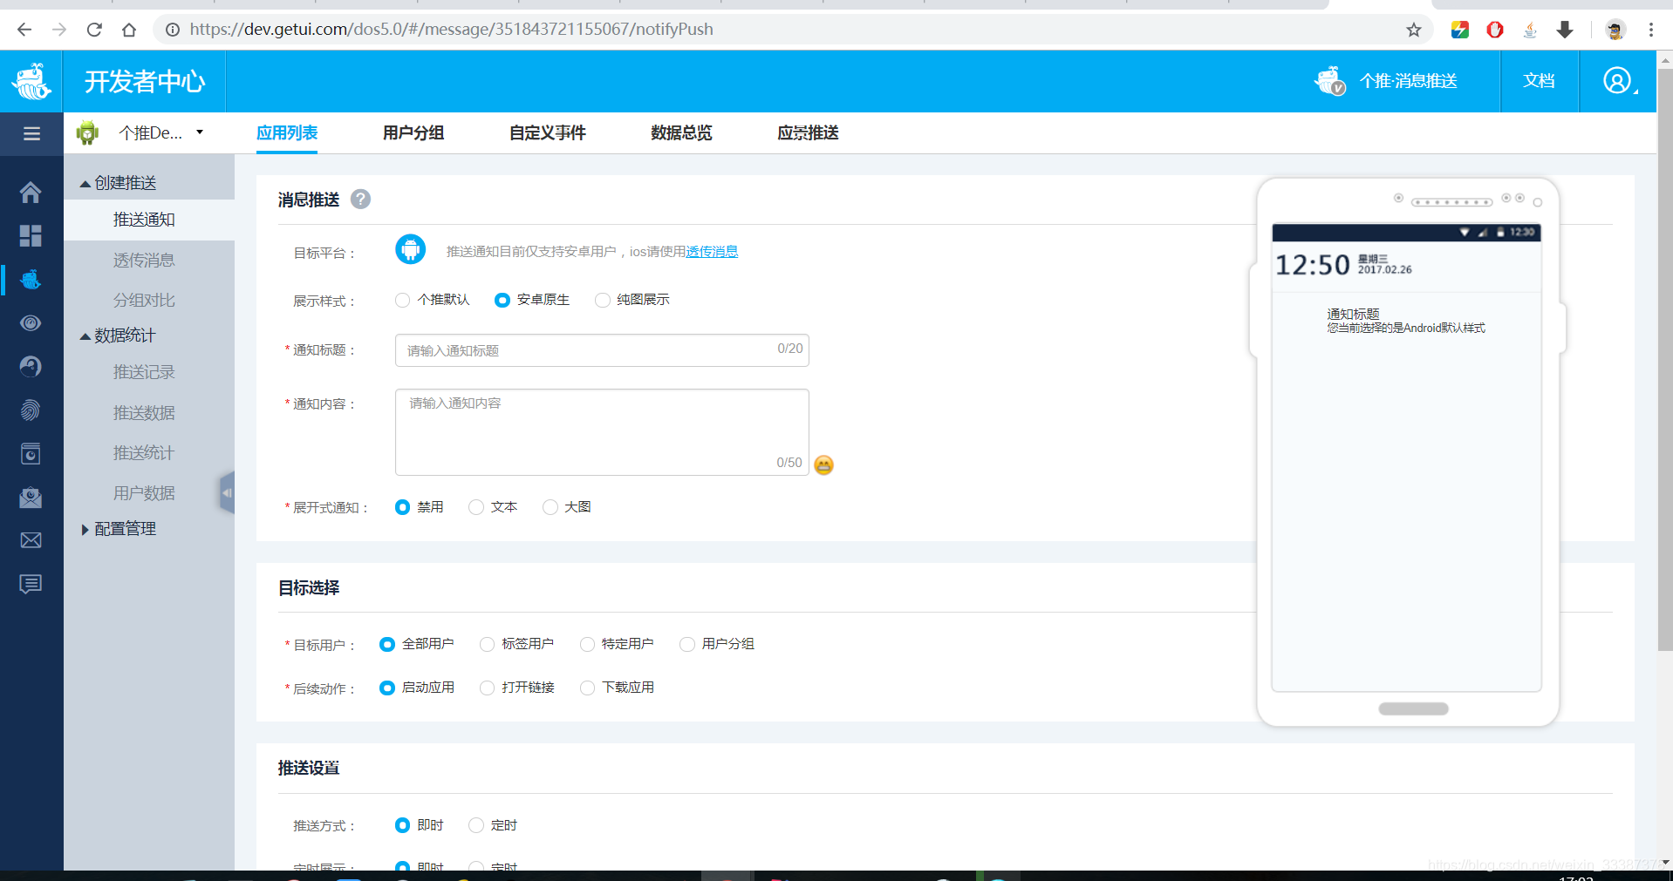Viewport: 1673px width, 881px height.
Task: Go back in browser history
Action: [x=24, y=30]
